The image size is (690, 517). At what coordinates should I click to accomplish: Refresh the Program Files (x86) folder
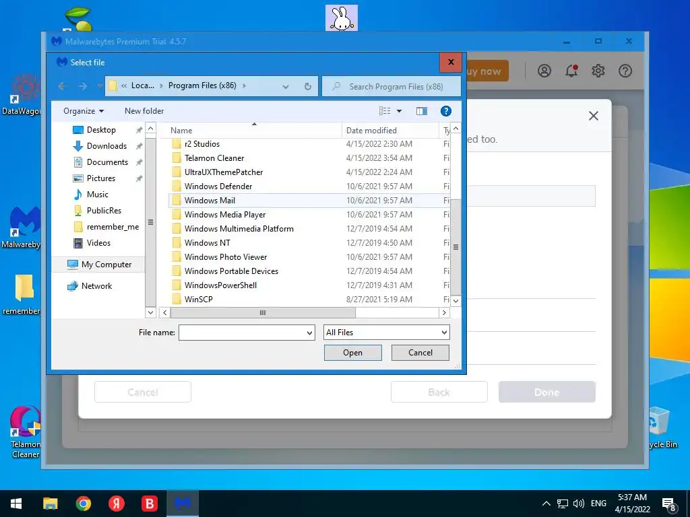click(x=307, y=86)
